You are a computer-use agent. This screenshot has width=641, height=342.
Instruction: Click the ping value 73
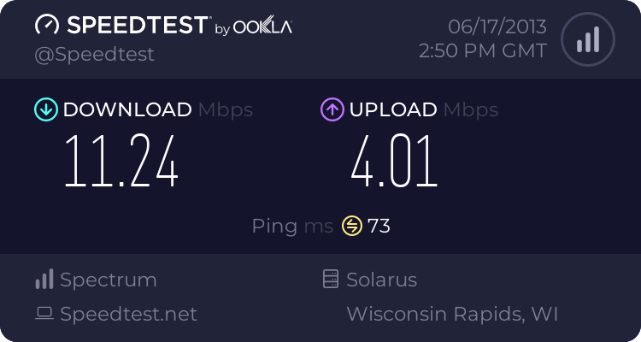click(379, 226)
